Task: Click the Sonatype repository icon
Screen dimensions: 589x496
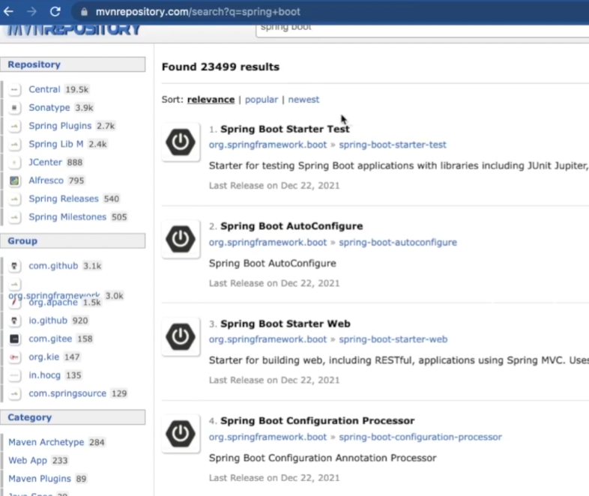Action: tap(14, 108)
